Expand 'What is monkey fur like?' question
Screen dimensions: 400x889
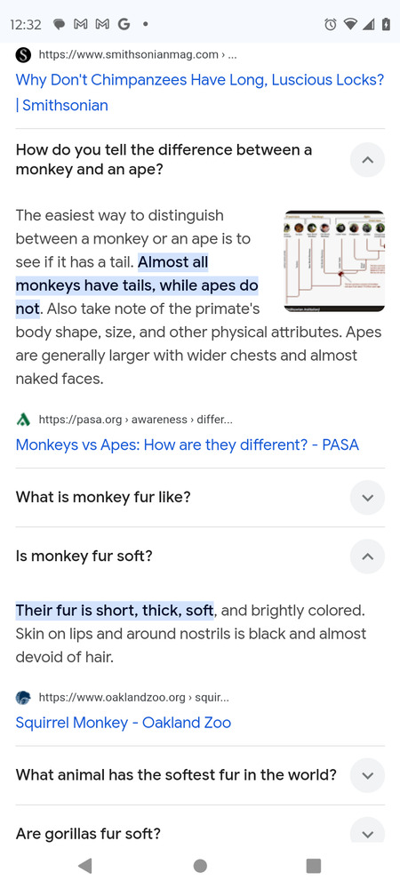point(367,498)
